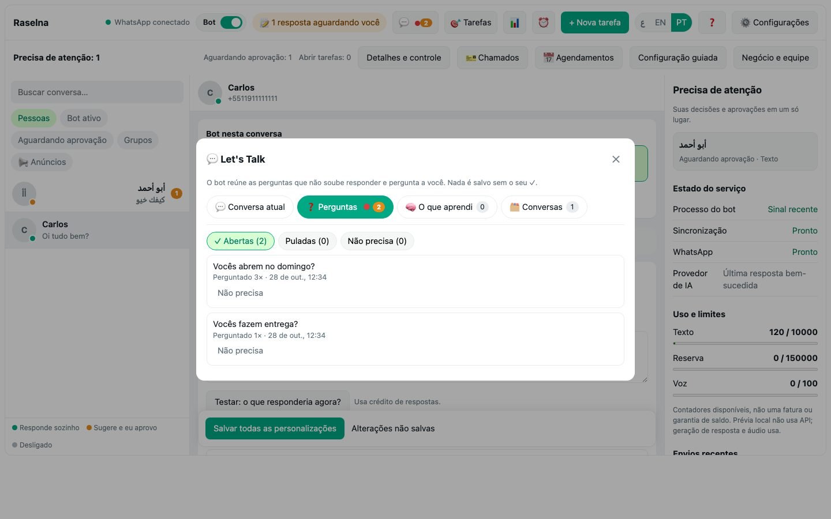The image size is (831, 519).
Task: Select the Bot ativo filter chip
Action: pos(84,118)
